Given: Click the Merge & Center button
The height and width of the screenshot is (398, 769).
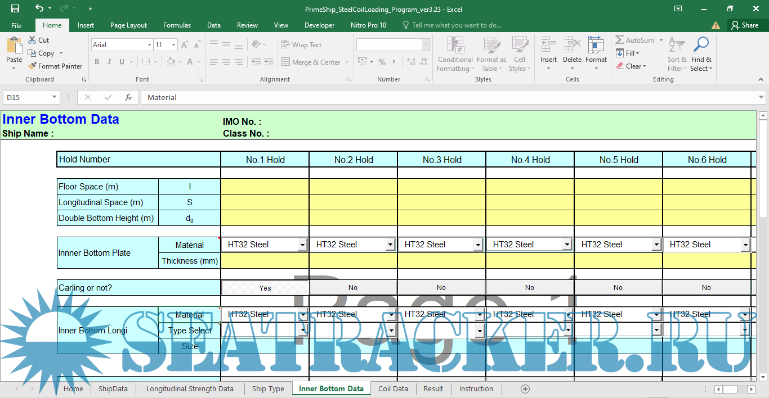Looking at the screenshot, I should (315, 62).
